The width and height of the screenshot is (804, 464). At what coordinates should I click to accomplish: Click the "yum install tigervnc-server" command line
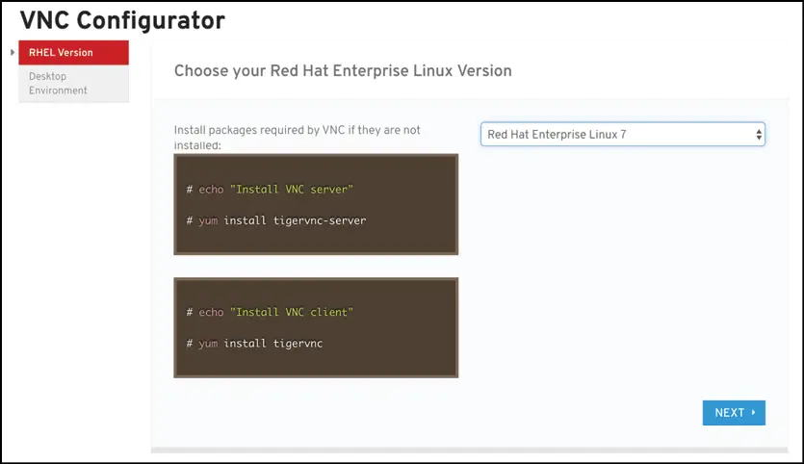click(276, 220)
